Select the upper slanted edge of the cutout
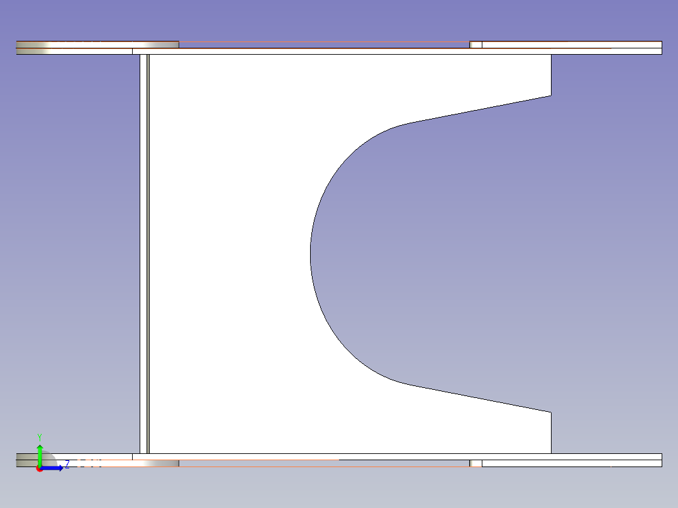 [x=480, y=109]
